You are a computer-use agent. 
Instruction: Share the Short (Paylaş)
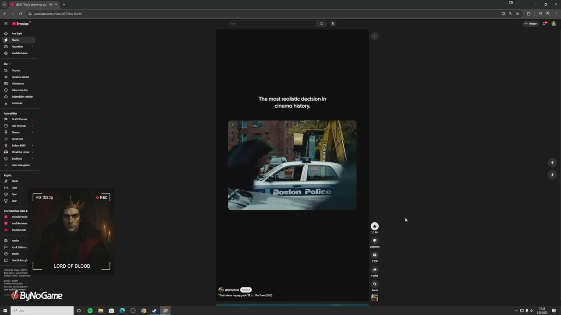coord(375,269)
